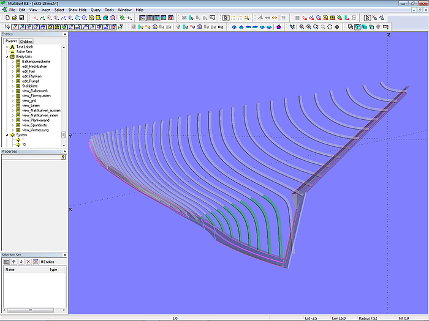This screenshot has width=429, height=321.
Task: Click the pushpin icon in Properties panel
Action: click(63, 157)
